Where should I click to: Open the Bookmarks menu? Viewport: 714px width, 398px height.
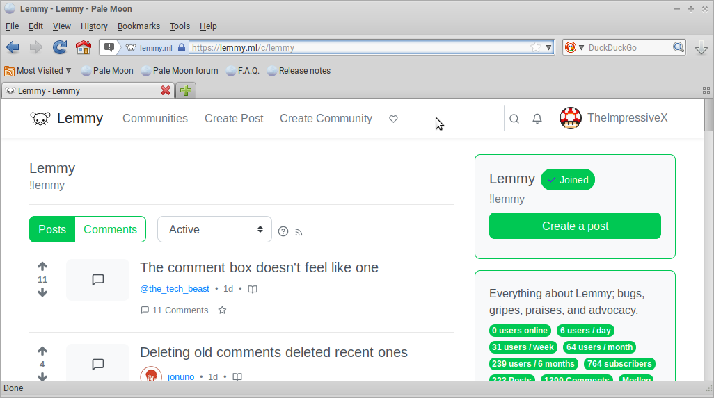(138, 26)
